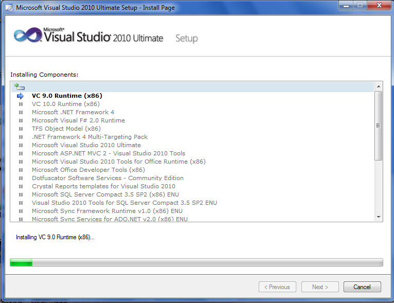Select the 'VC 9.0 Runtime (x86)' list entry
Image resolution: width=394 pixels, height=303 pixels.
click(x=67, y=96)
